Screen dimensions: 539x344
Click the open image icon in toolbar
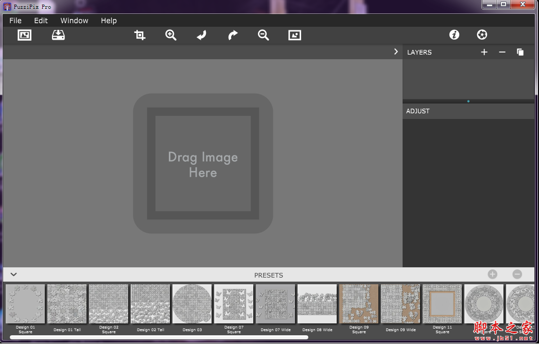(25, 35)
